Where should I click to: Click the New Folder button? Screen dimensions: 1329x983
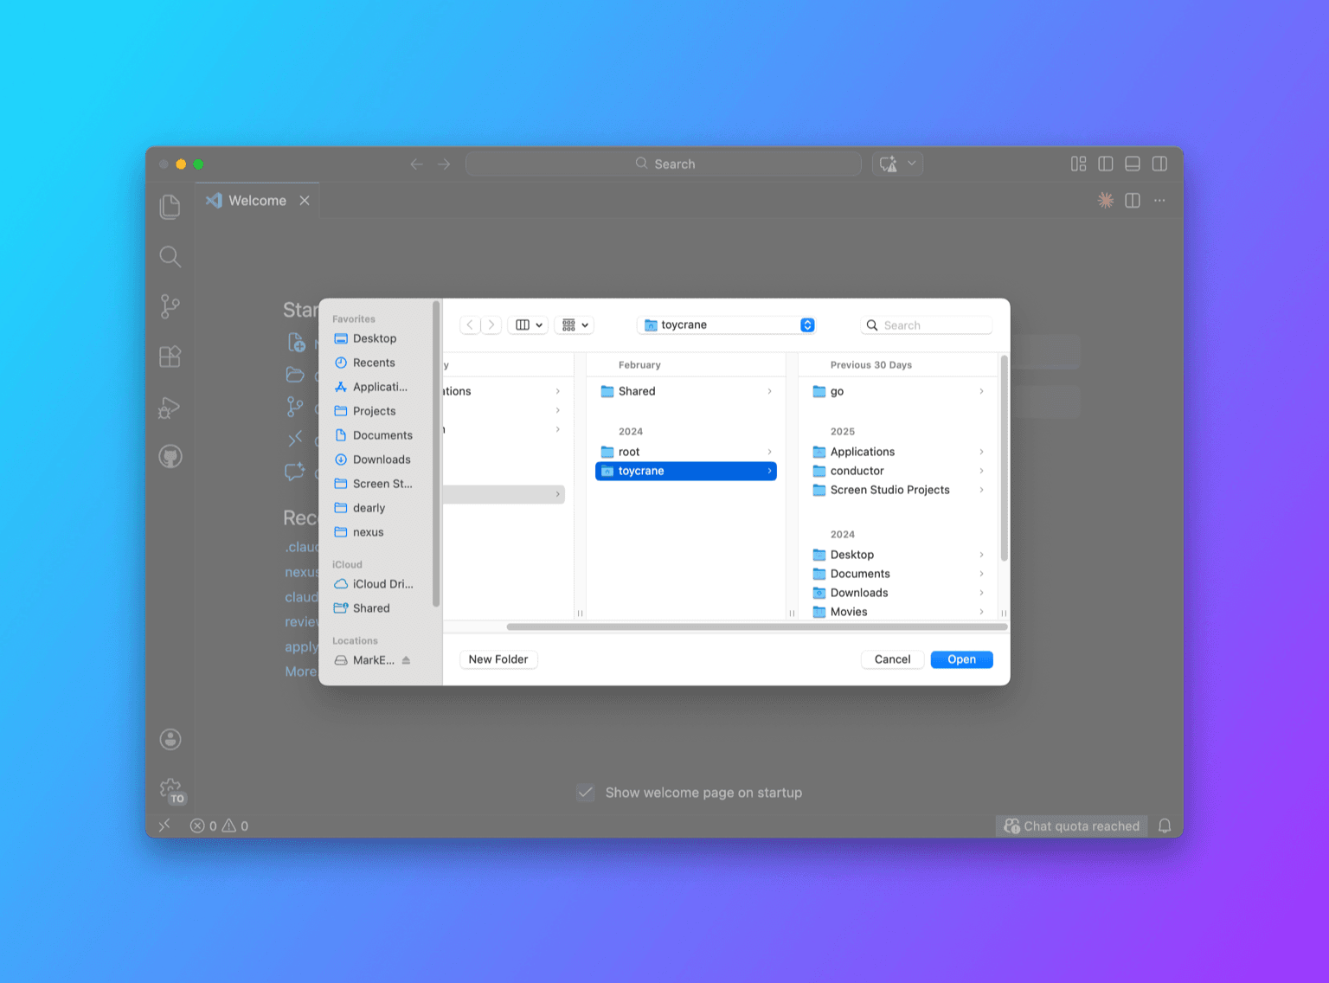498,659
